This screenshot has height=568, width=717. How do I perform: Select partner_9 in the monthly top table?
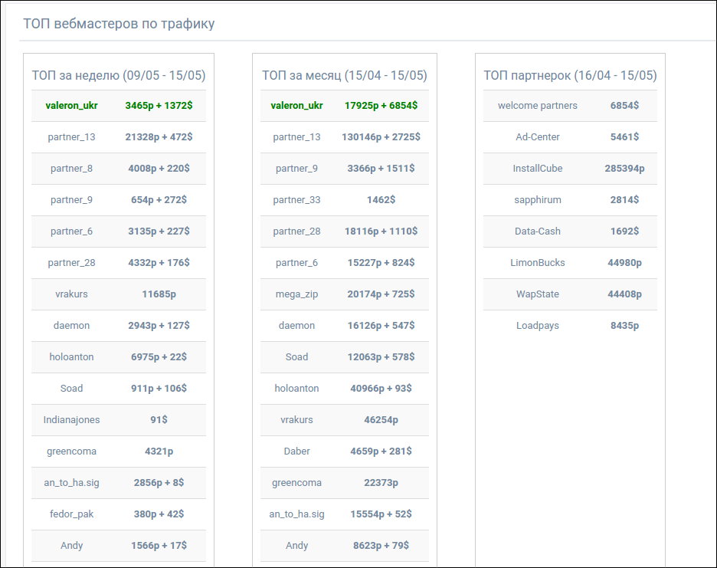click(296, 169)
